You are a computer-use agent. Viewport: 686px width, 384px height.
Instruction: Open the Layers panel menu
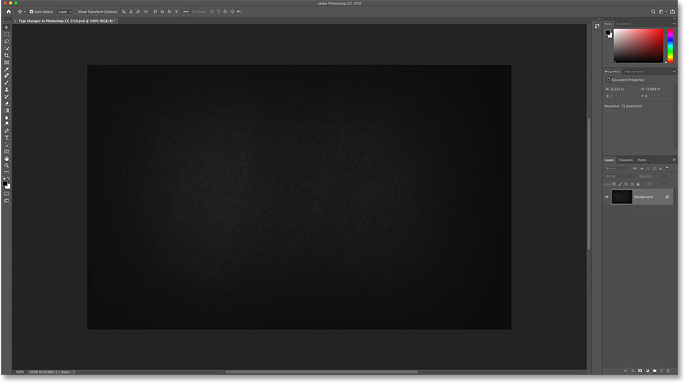[x=674, y=160]
